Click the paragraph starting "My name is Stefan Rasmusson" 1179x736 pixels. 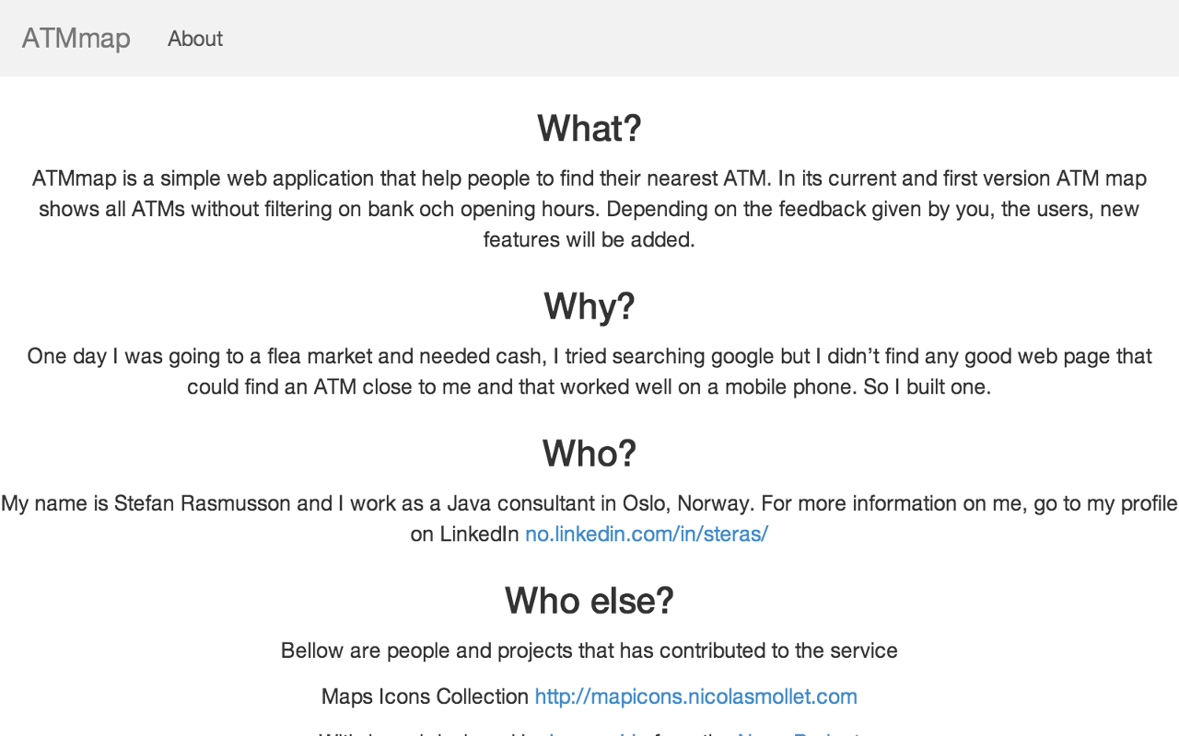589,519
